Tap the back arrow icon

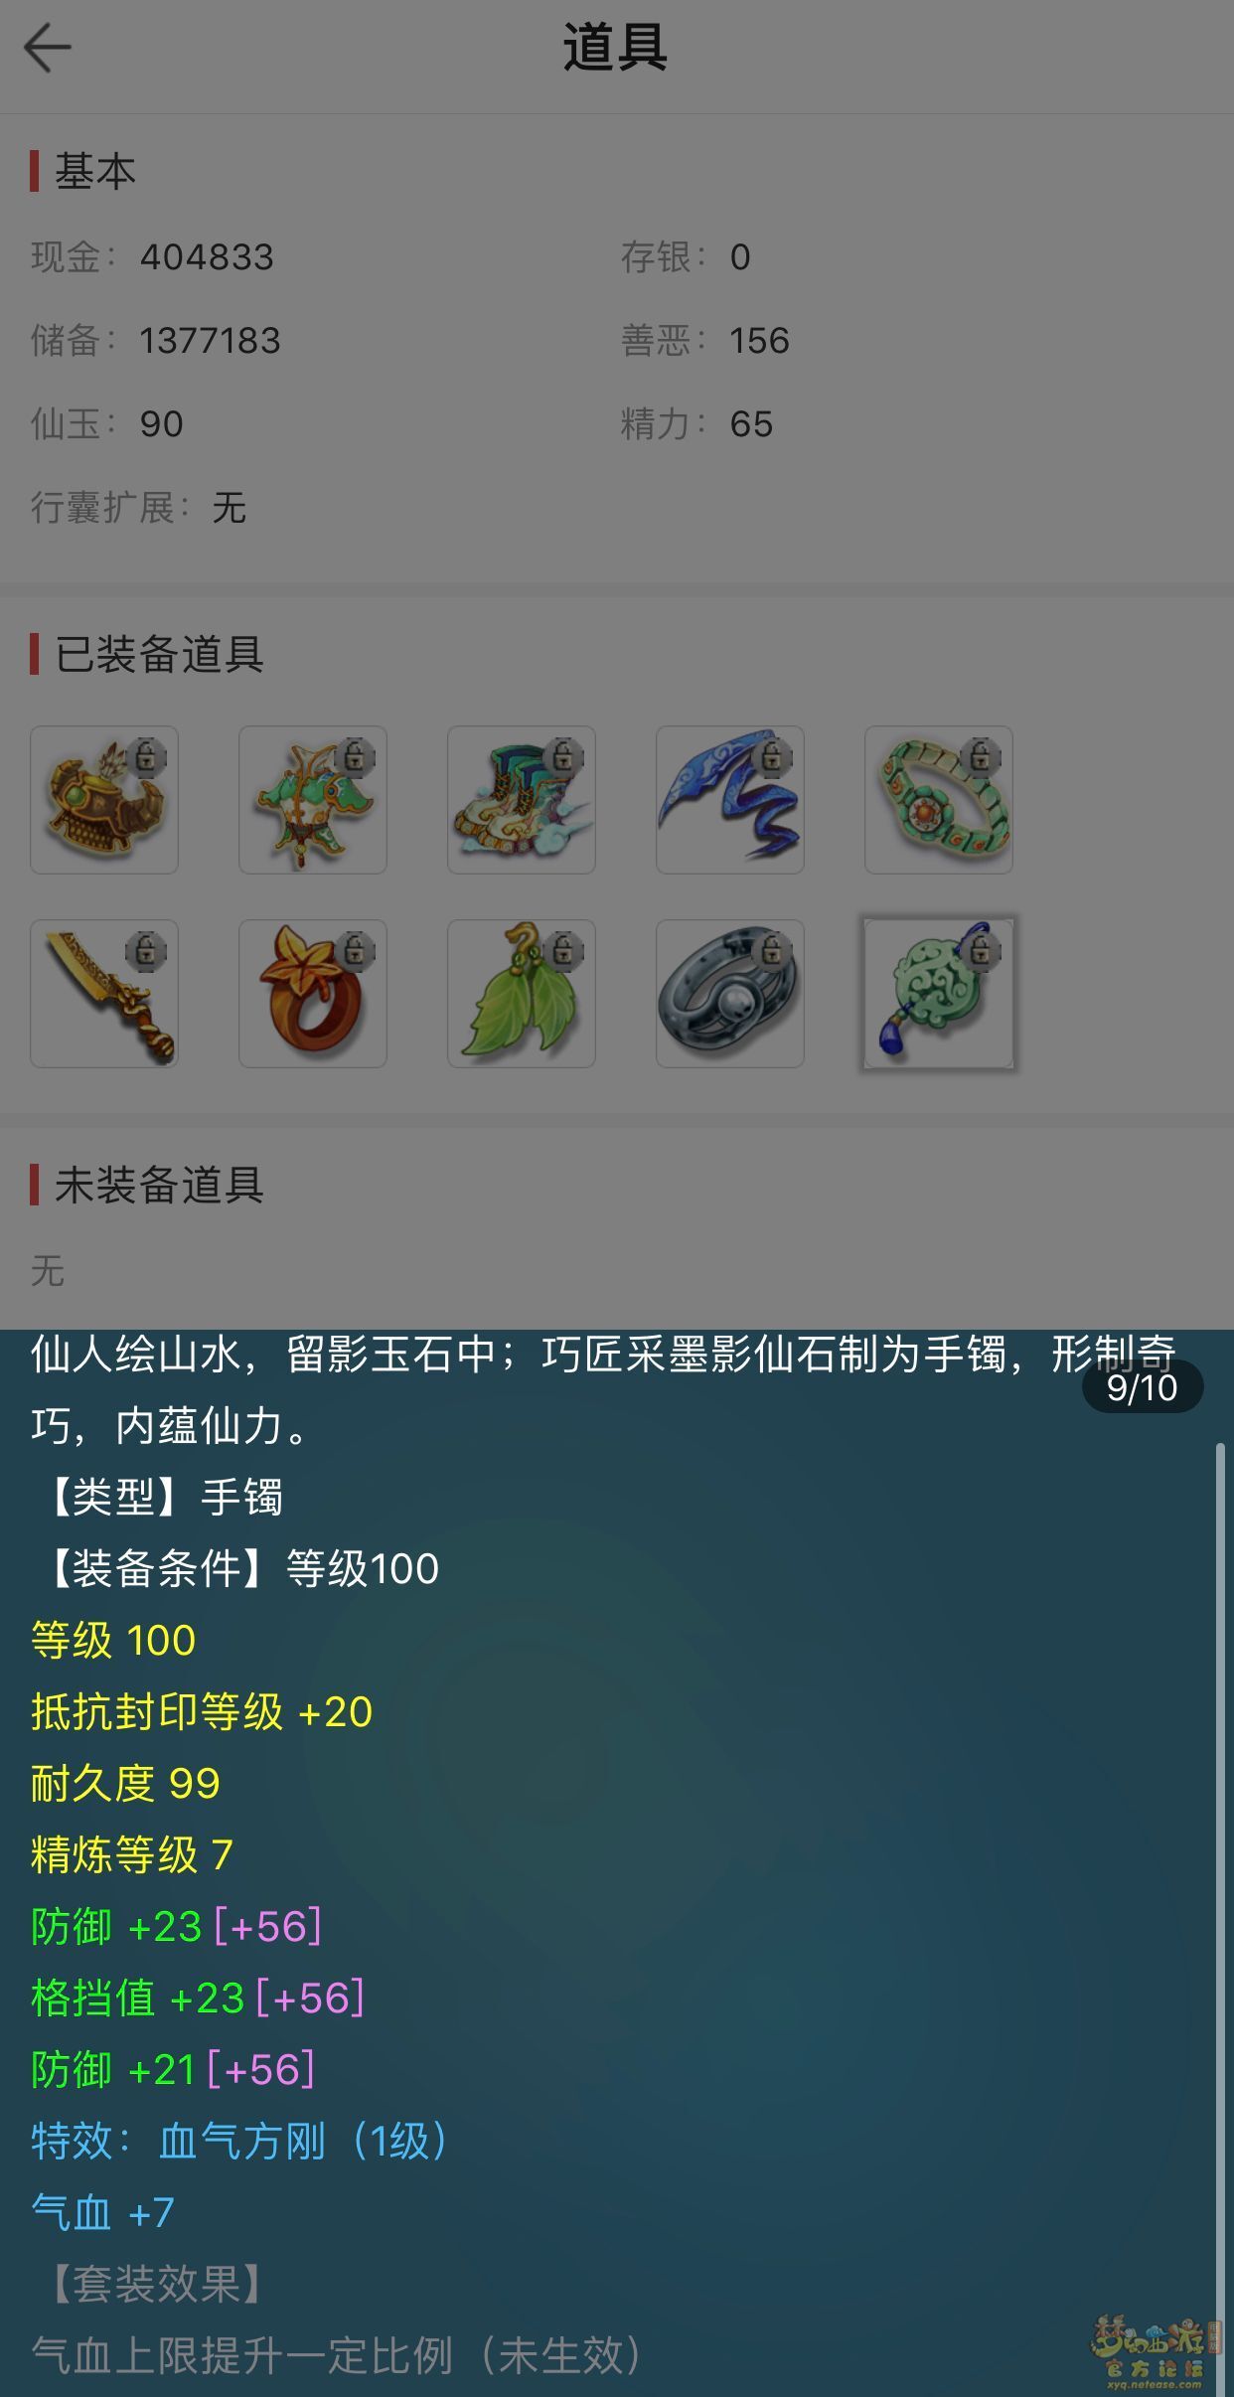[x=47, y=48]
